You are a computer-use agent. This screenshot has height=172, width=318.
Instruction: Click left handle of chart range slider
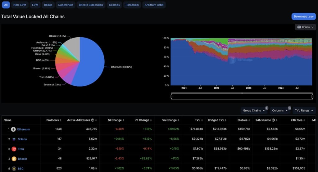pos(172,97)
